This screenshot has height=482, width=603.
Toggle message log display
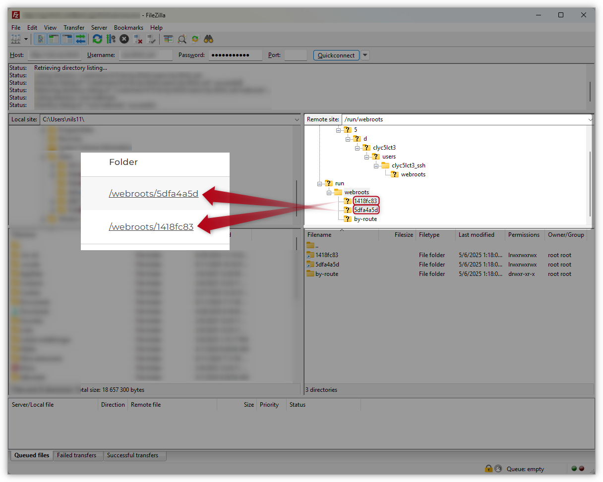tap(41, 39)
